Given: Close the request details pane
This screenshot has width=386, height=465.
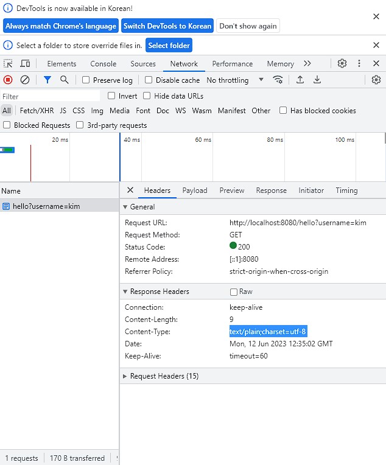Looking at the screenshot, I should [130, 190].
